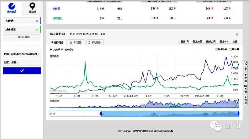Click the + 添加关键词 button
The height and width of the screenshot is (139, 249).
[x=22, y=37]
